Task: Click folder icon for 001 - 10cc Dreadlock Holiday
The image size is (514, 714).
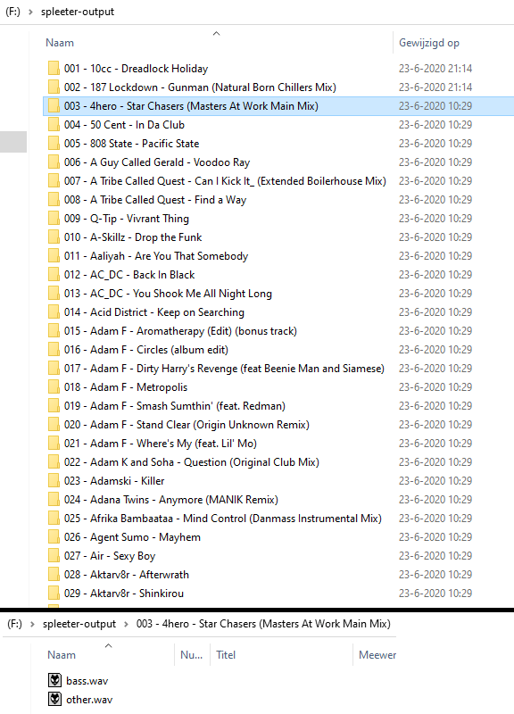Action: tap(54, 69)
